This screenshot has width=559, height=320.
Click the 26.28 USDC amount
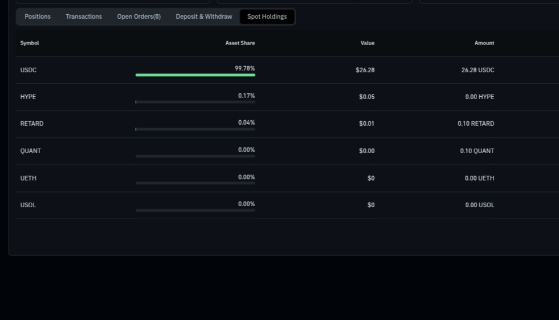478,70
